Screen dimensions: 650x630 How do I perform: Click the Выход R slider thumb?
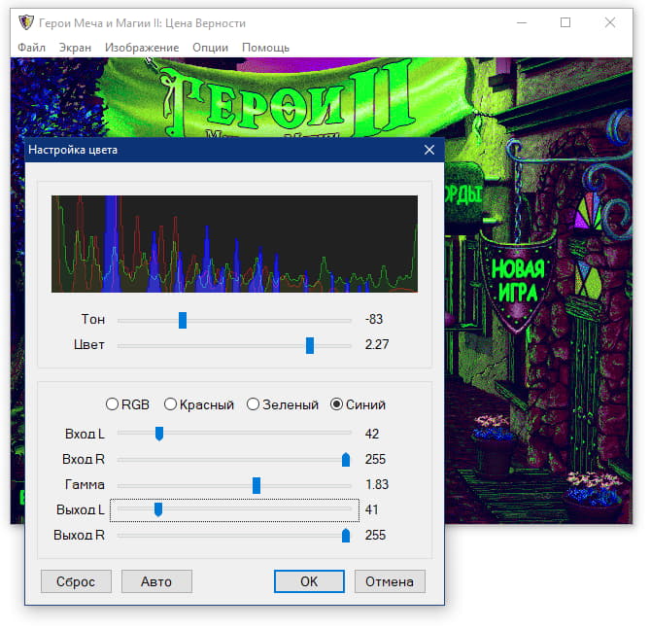coord(346,536)
